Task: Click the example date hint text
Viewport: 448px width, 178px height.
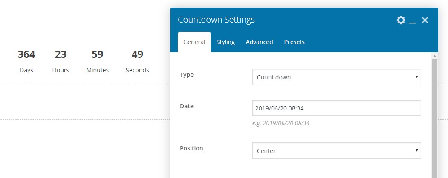Action: 280,124
